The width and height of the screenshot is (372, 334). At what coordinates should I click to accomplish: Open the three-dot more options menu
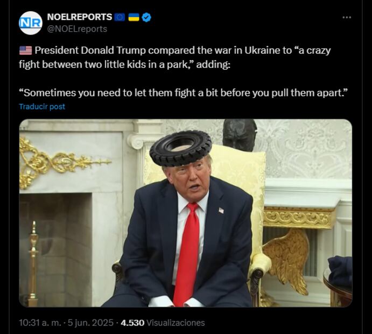(x=347, y=17)
